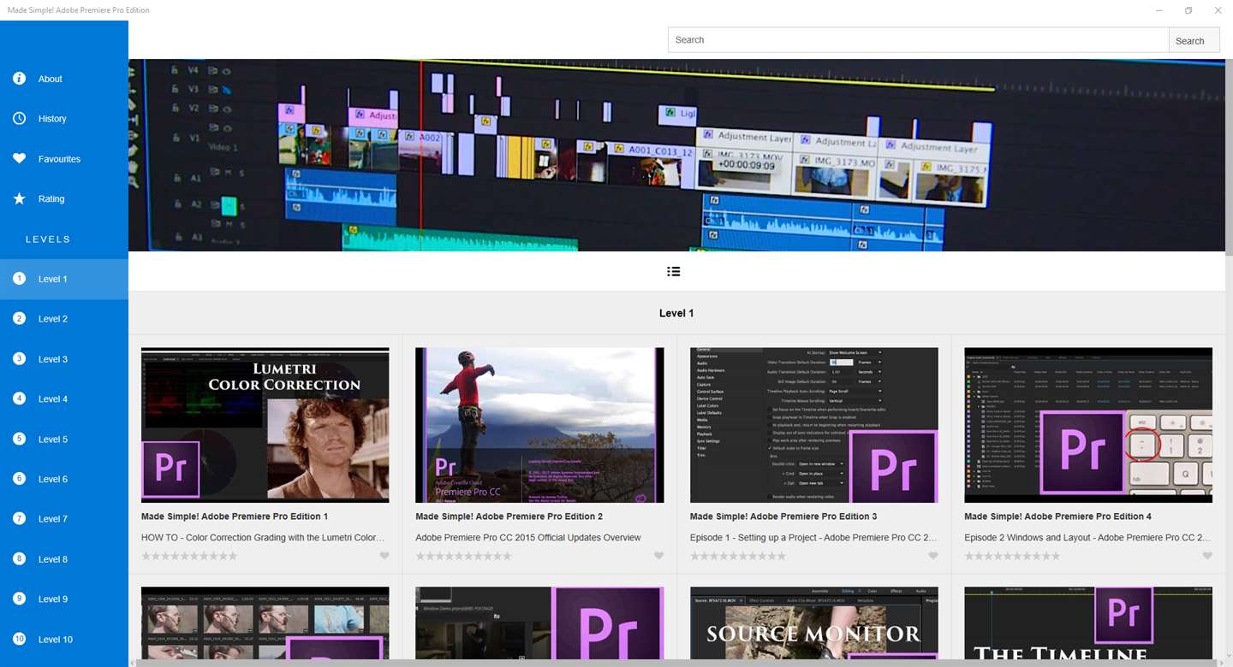Click the 'Episode 1 - Setting up a Project' description
Image resolution: width=1233 pixels, height=667 pixels.
[813, 538]
